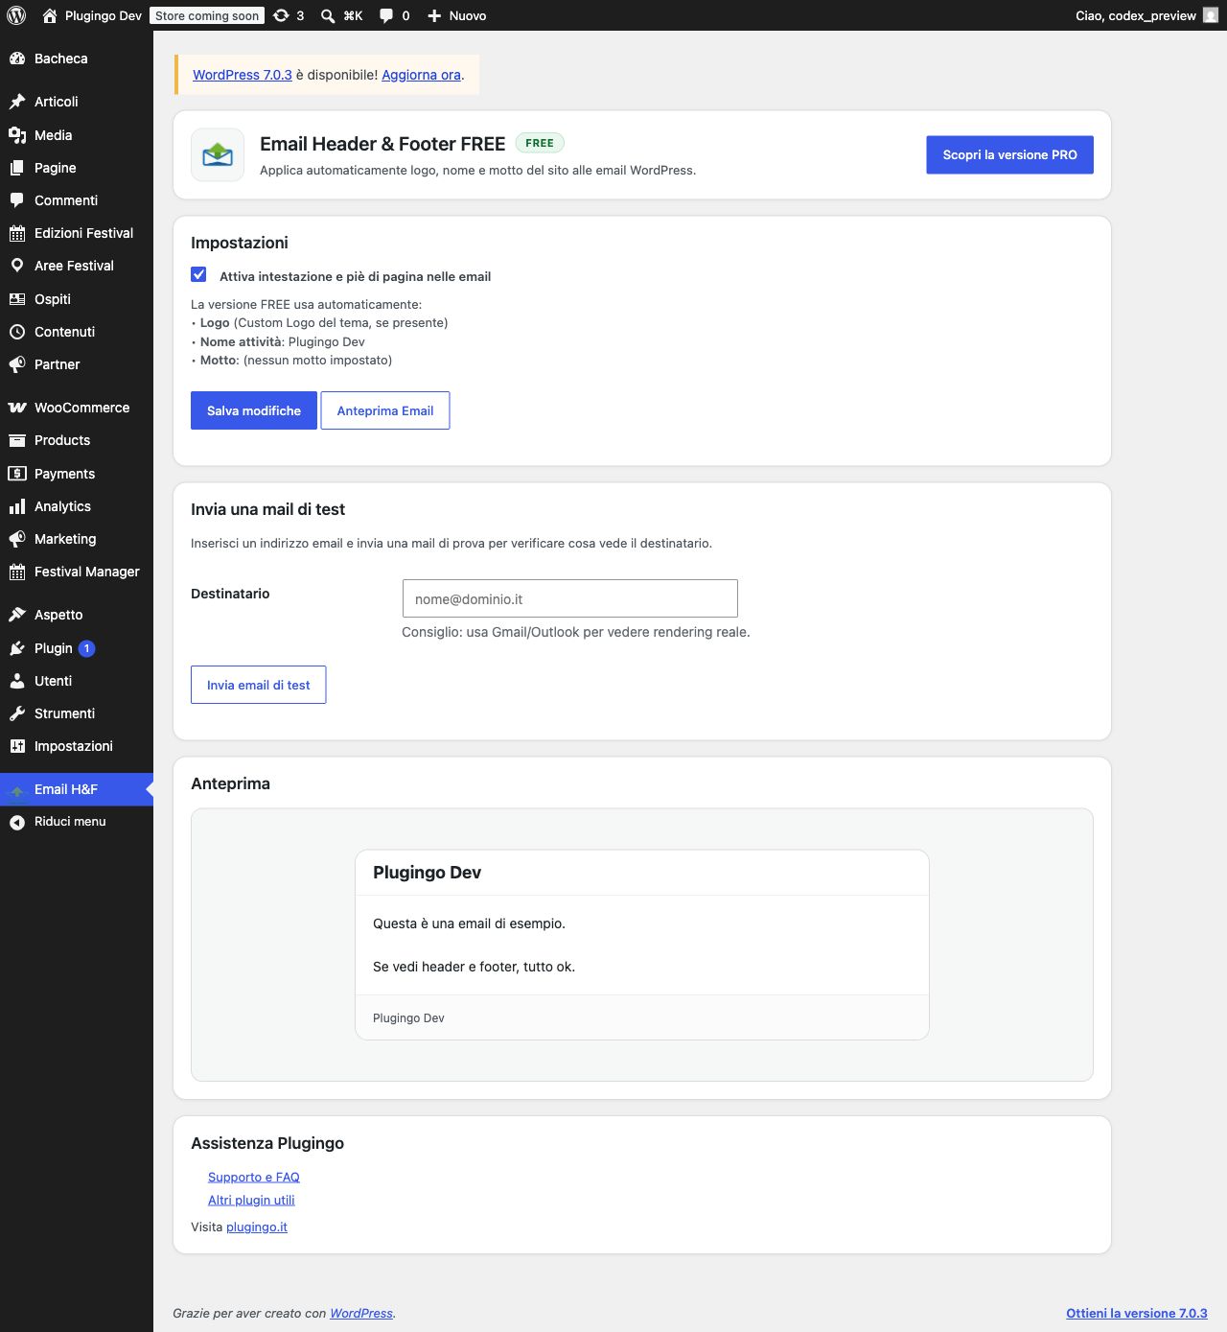Open Supporto e FAQ link
This screenshot has height=1332, width=1227.
[254, 1177]
